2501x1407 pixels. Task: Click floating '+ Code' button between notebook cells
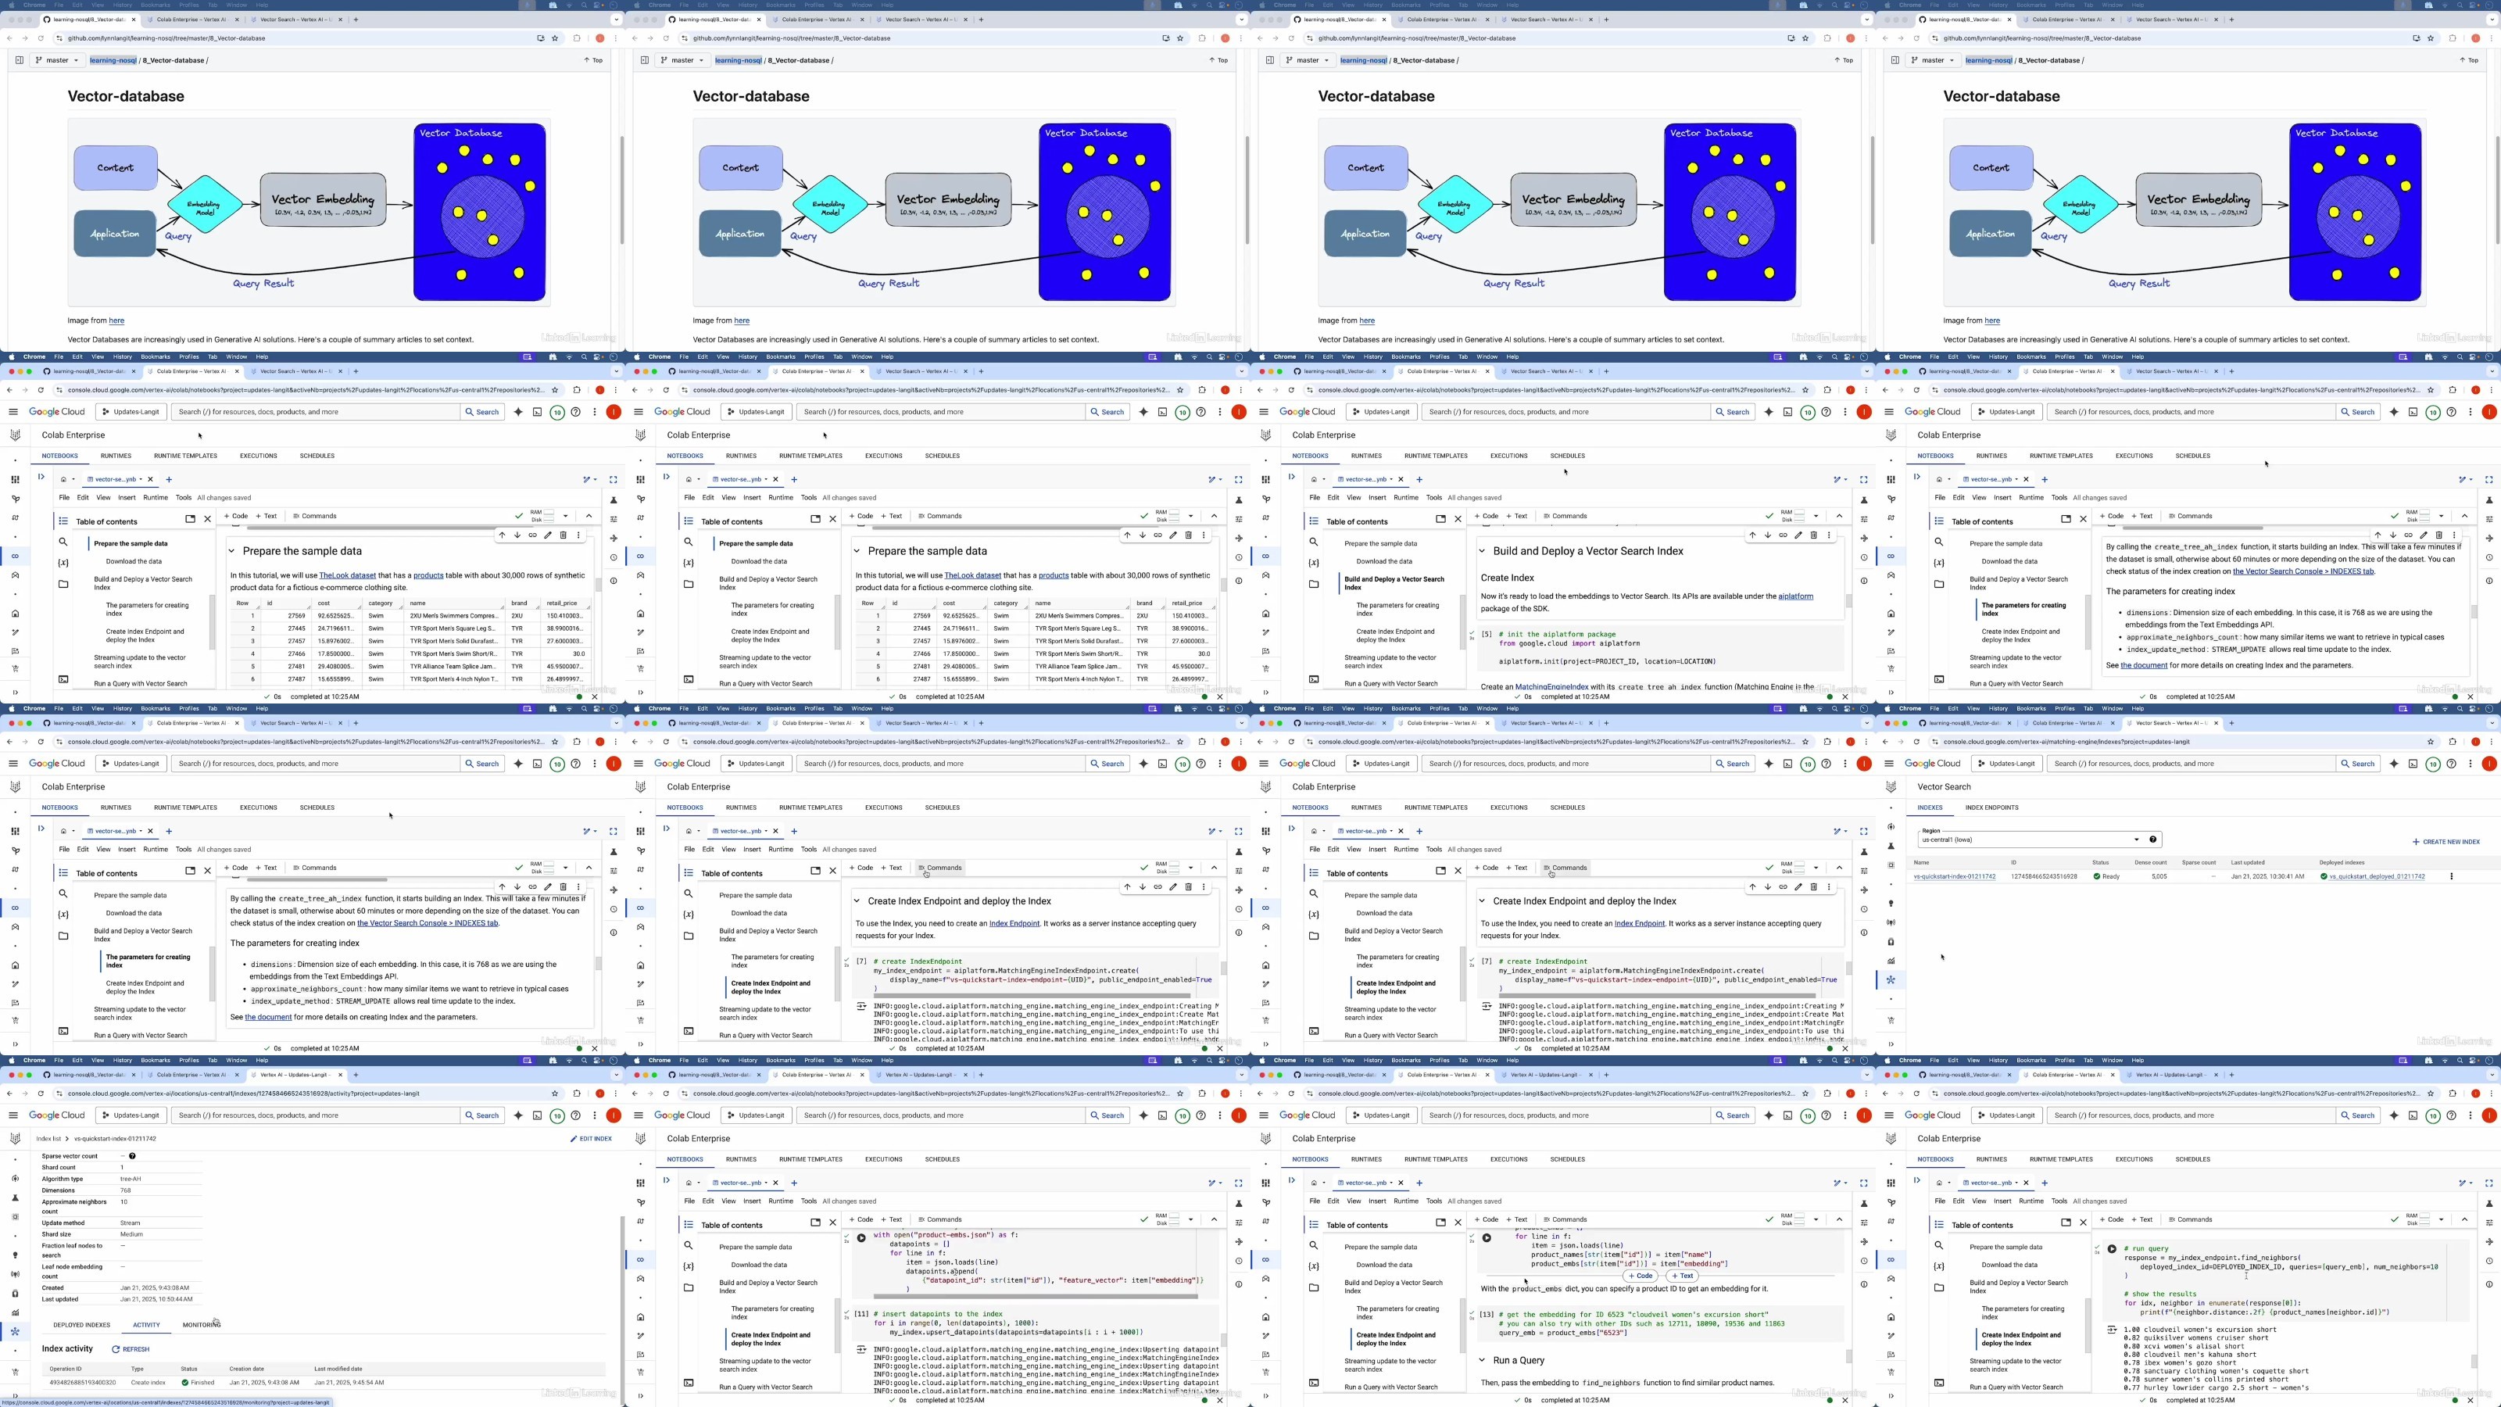[1640, 1276]
